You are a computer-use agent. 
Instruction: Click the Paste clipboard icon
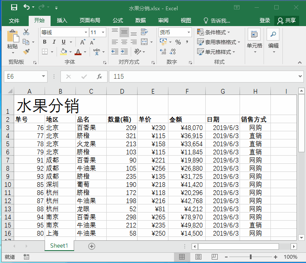(13, 36)
